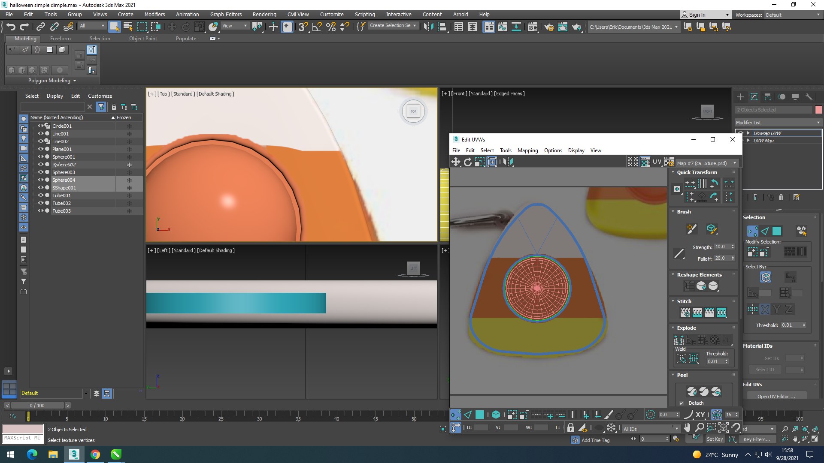Click the Redo arrow in main toolbar
Image resolution: width=824 pixels, height=463 pixels.
click(24, 27)
